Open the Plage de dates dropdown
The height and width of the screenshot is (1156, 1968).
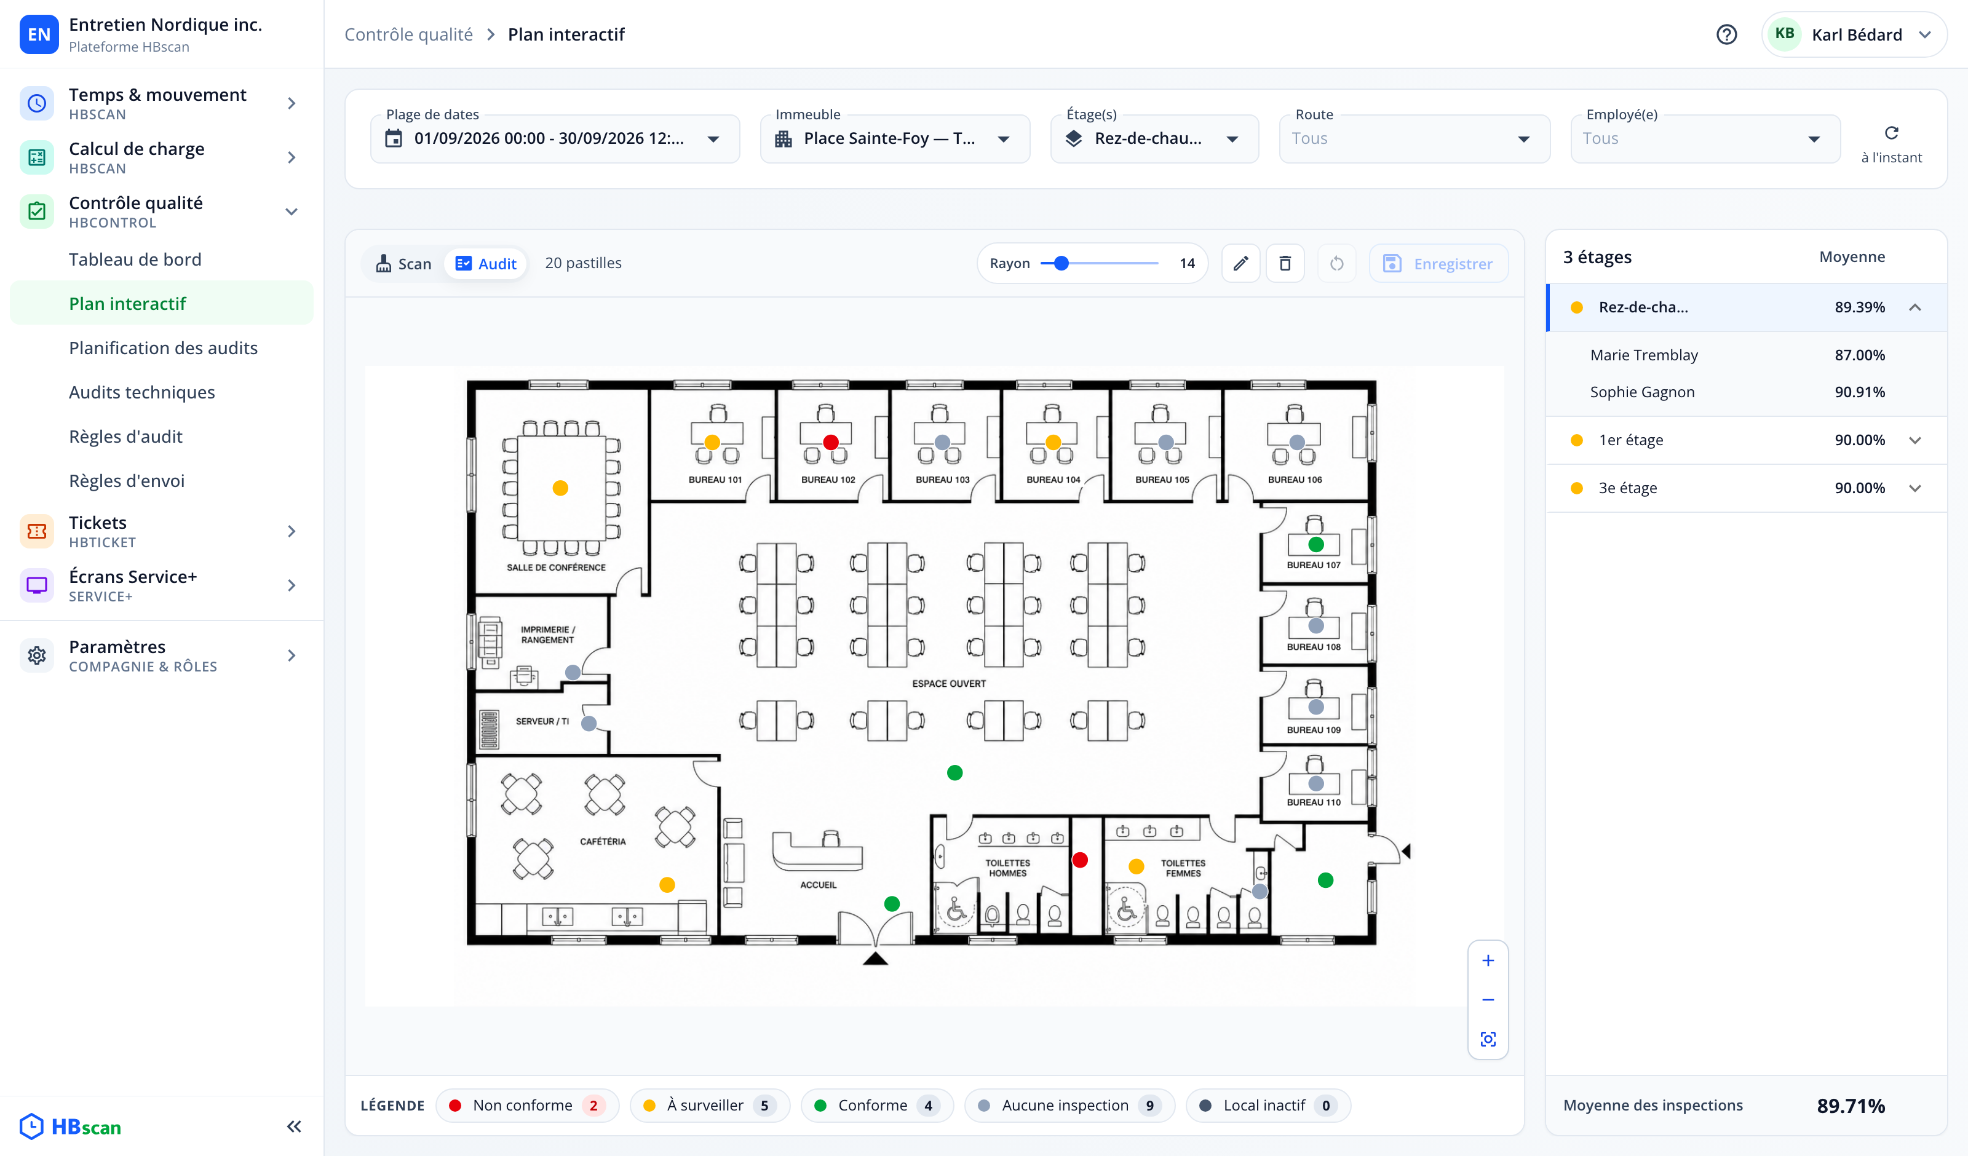point(555,139)
